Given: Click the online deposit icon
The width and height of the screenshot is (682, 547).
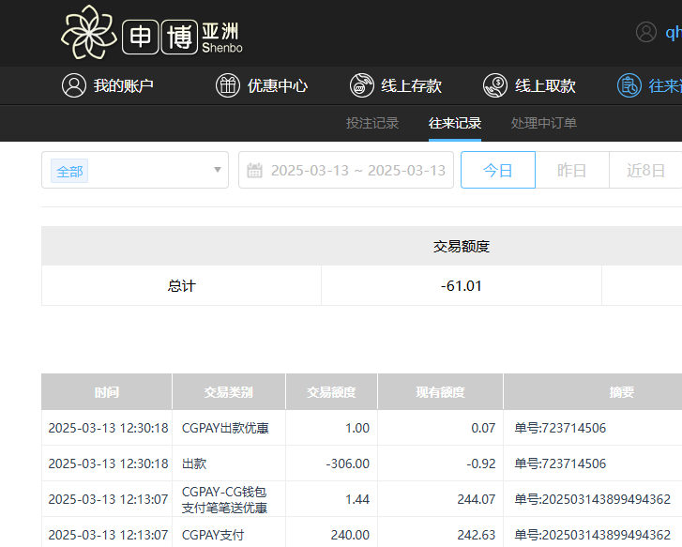Looking at the screenshot, I should click(362, 85).
